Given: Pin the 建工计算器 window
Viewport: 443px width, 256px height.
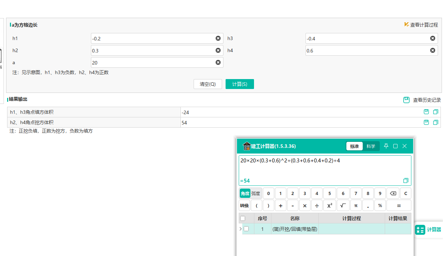Looking at the screenshot, I should pos(386,146).
